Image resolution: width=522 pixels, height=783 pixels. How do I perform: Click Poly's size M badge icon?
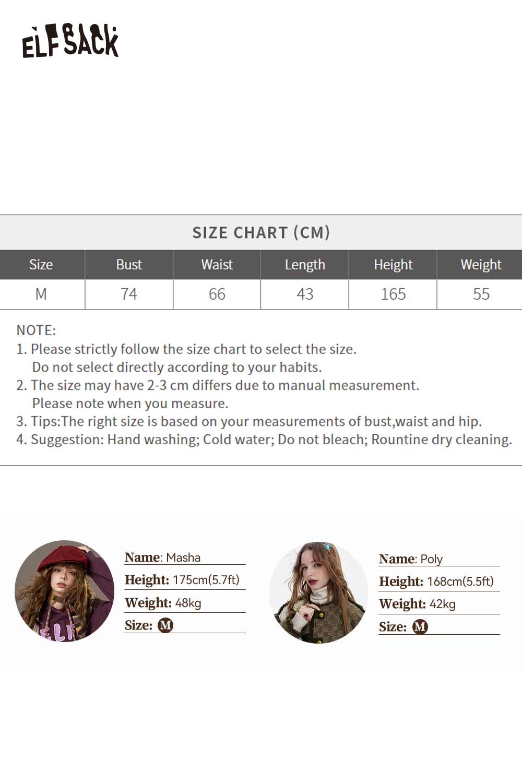pyautogui.click(x=420, y=626)
